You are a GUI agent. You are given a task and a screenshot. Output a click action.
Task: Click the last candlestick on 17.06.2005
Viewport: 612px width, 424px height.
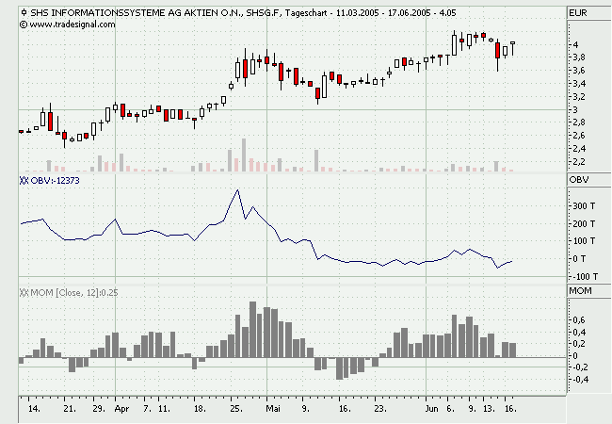click(x=512, y=48)
